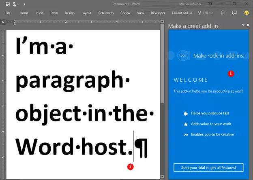Open the File menu

point(8,13)
